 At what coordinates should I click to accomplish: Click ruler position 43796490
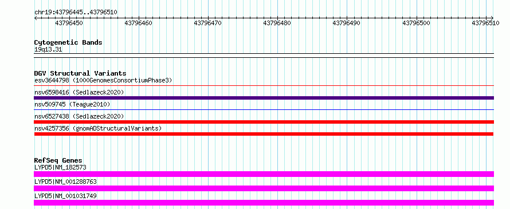(x=347, y=23)
